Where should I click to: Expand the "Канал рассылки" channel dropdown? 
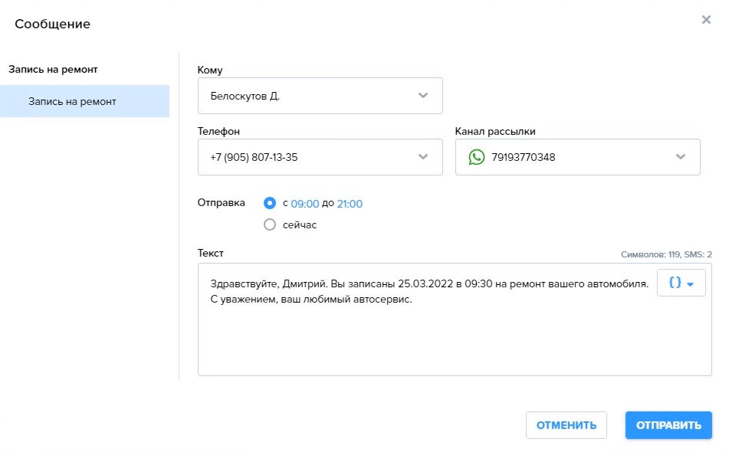tap(680, 157)
